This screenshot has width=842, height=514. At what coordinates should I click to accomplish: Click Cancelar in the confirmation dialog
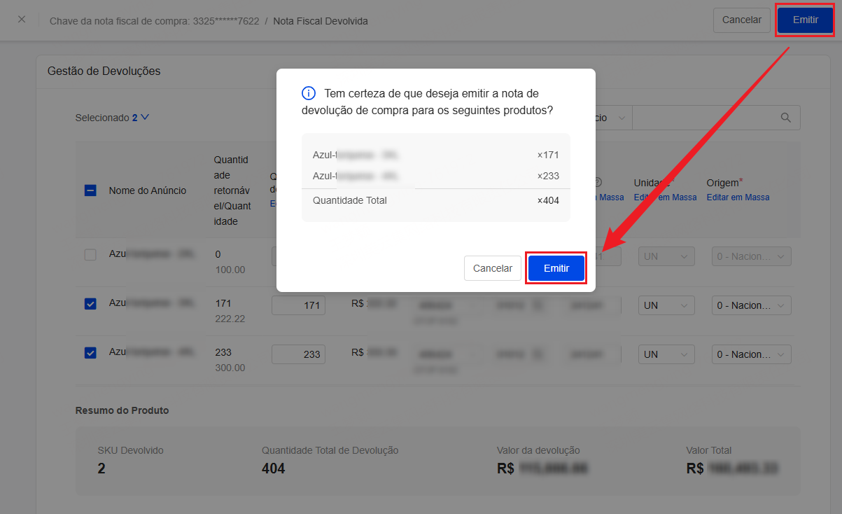tap(493, 268)
